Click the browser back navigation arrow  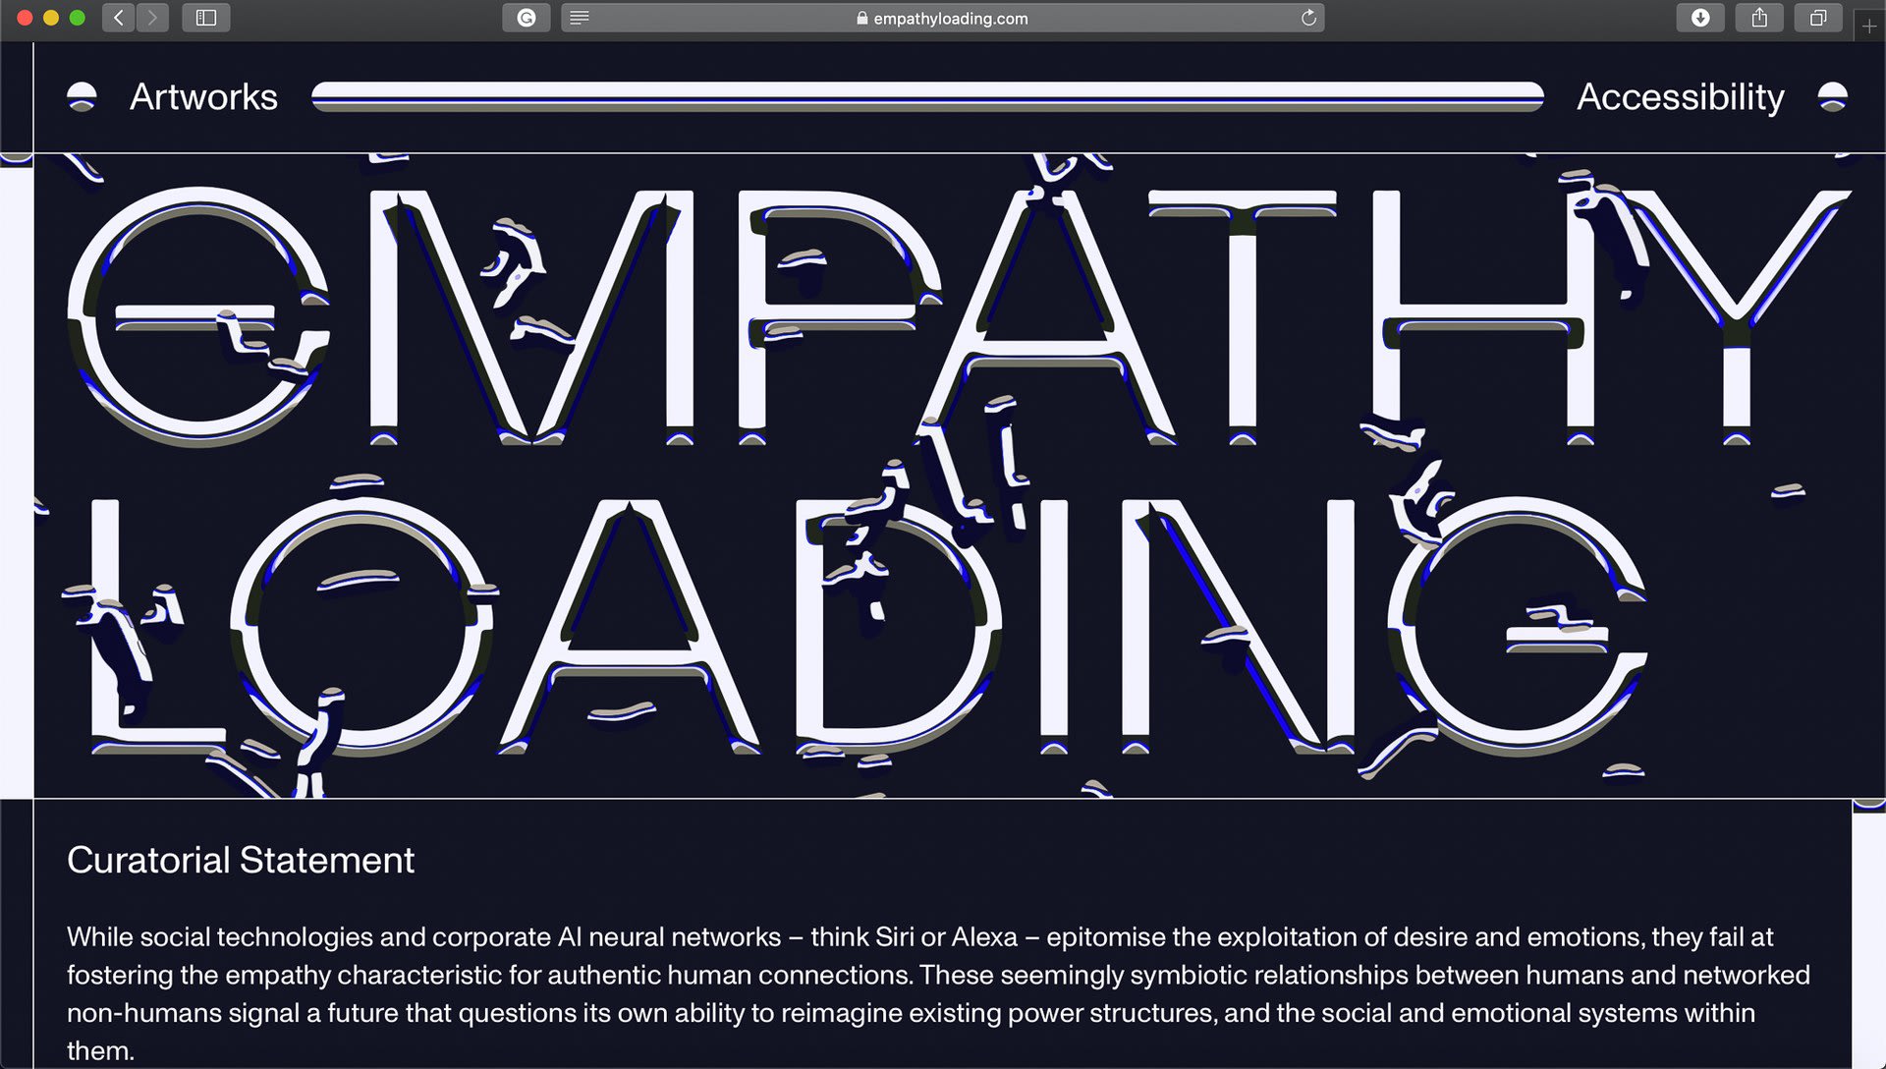pos(118,18)
